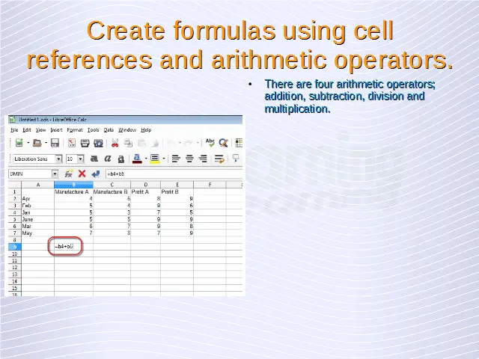The height and width of the screenshot is (359, 479).
Task: Select column D header
Action: (x=145, y=185)
